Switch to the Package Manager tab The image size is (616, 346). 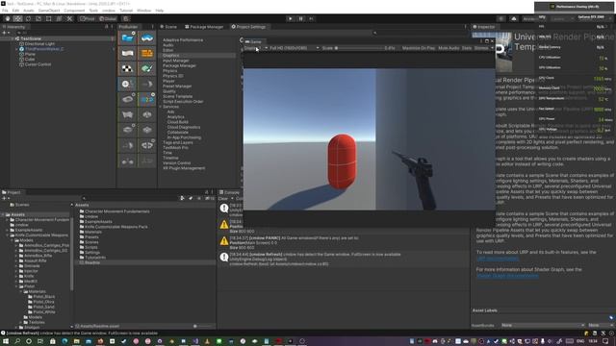pyautogui.click(x=204, y=27)
